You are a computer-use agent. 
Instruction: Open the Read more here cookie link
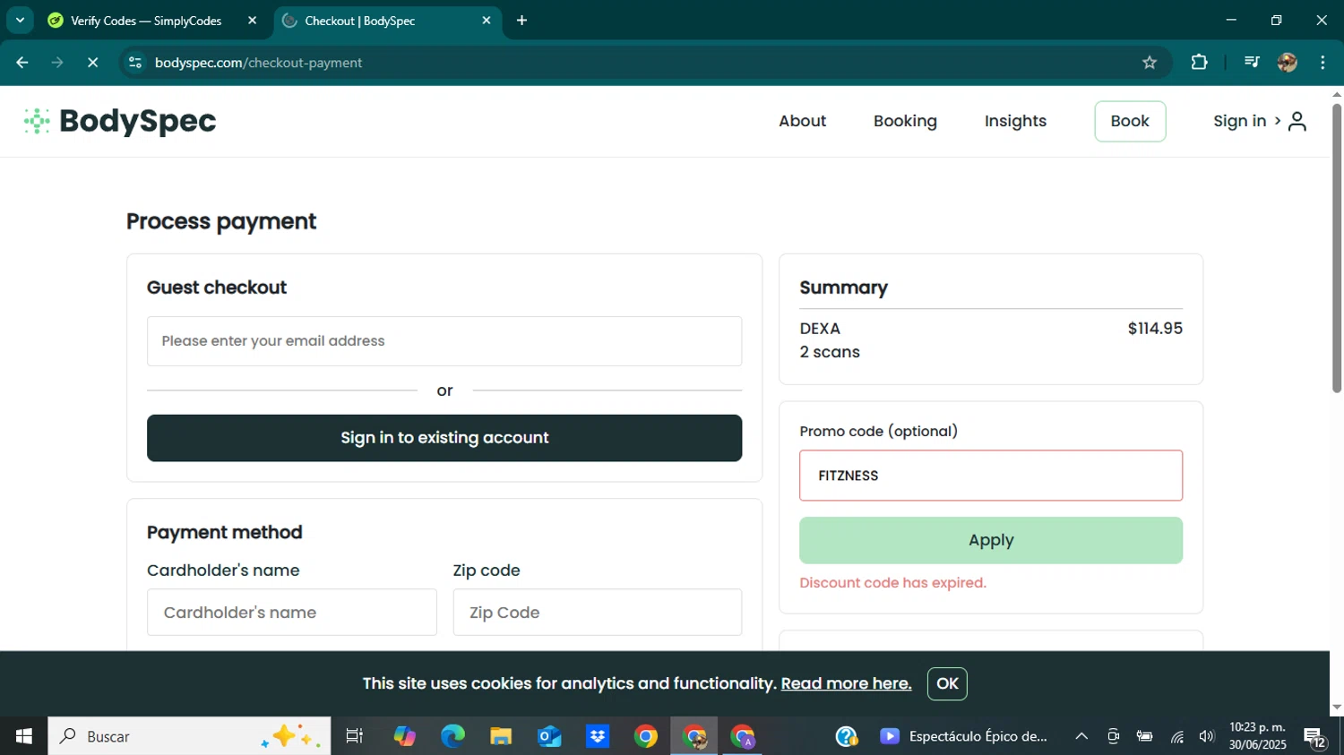[x=846, y=683]
